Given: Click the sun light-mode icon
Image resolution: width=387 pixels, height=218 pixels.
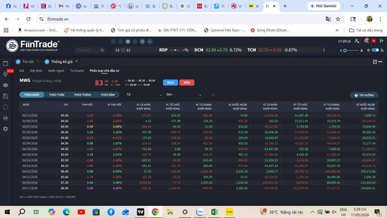Looking at the screenshot, I should (368, 50).
